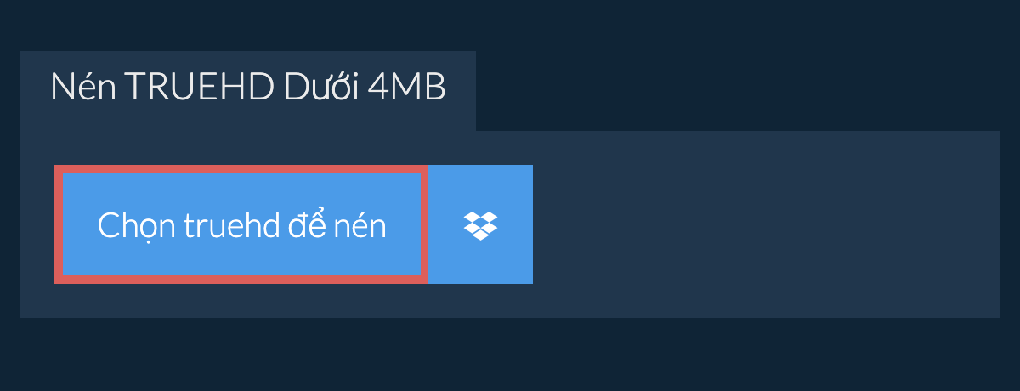Pick the 'Chọn truehd để nén' label text
1020x391 pixels.
coord(241,226)
